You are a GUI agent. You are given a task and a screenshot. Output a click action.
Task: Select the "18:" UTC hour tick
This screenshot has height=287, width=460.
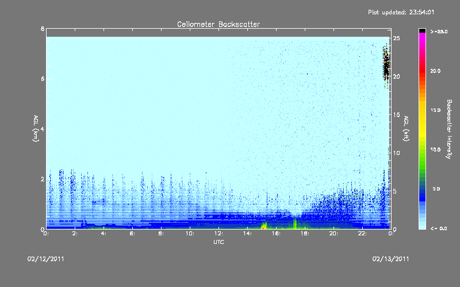tap(305, 234)
